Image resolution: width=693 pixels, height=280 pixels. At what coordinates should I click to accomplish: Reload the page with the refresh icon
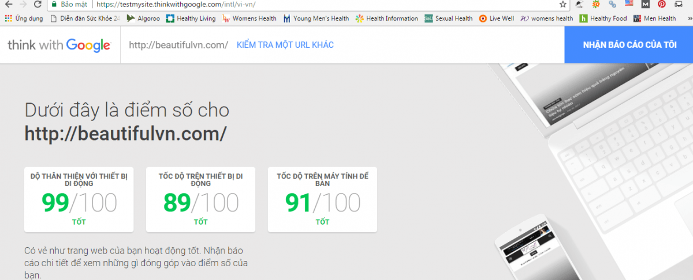(38, 4)
